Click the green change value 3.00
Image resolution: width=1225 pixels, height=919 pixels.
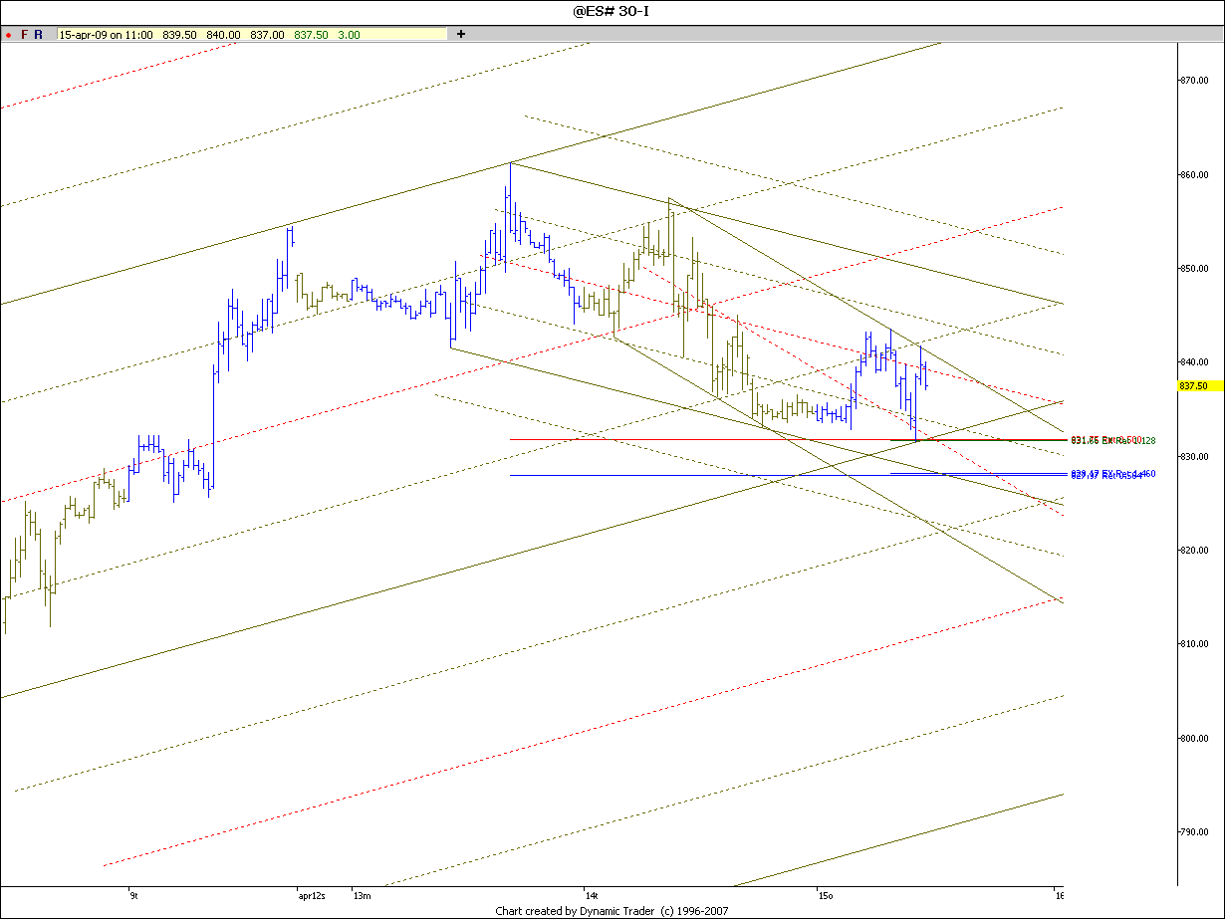349,35
